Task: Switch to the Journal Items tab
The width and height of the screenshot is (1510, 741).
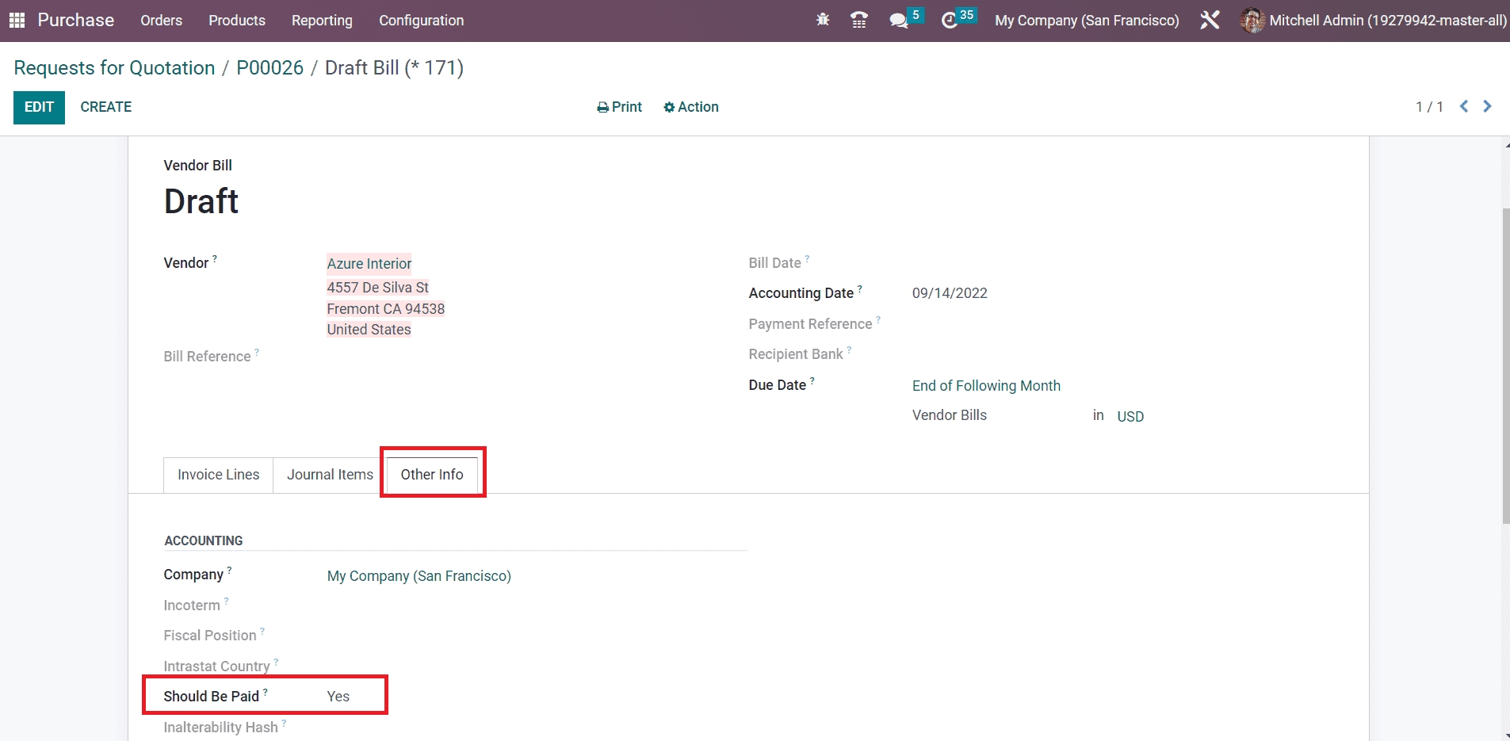Action: click(x=330, y=475)
